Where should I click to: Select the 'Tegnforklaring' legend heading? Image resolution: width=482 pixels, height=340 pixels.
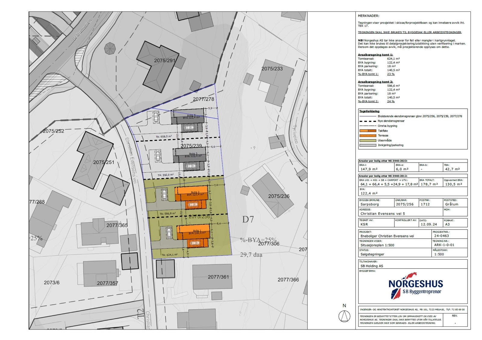click(369, 111)
